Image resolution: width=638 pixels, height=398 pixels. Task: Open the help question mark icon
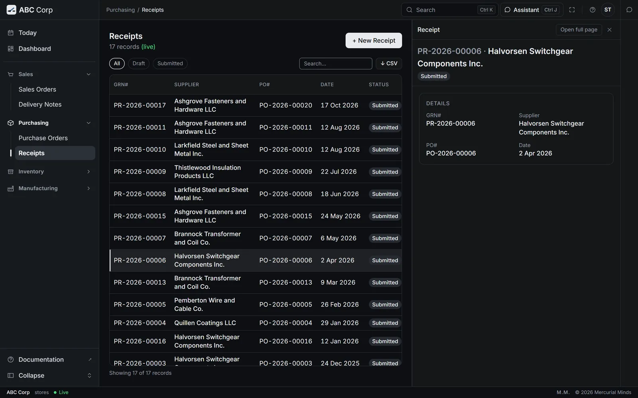(x=593, y=10)
